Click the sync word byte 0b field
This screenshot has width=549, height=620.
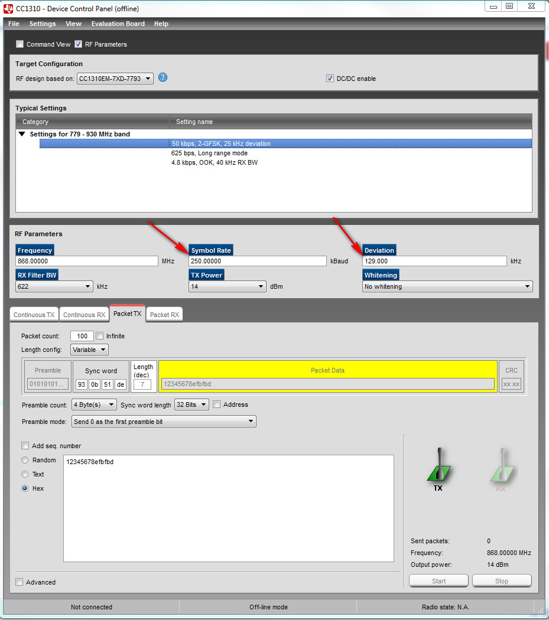point(95,384)
